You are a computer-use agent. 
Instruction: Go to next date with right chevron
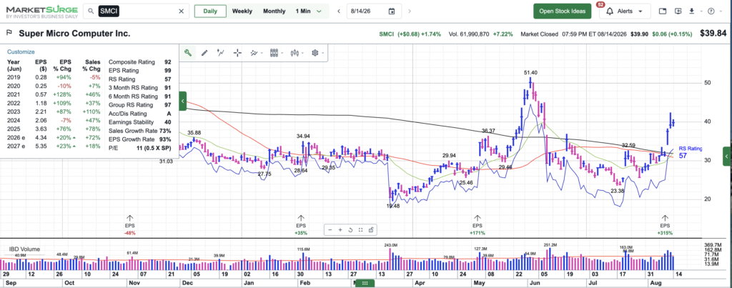click(410, 11)
